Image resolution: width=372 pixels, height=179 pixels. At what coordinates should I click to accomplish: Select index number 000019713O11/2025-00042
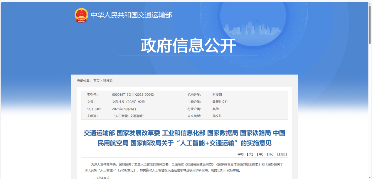pyautogui.click(x=133, y=95)
